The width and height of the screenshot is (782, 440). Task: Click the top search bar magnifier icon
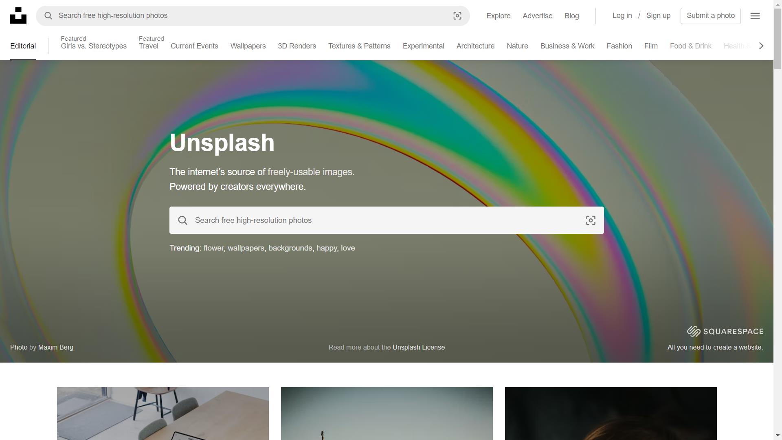coord(48,15)
